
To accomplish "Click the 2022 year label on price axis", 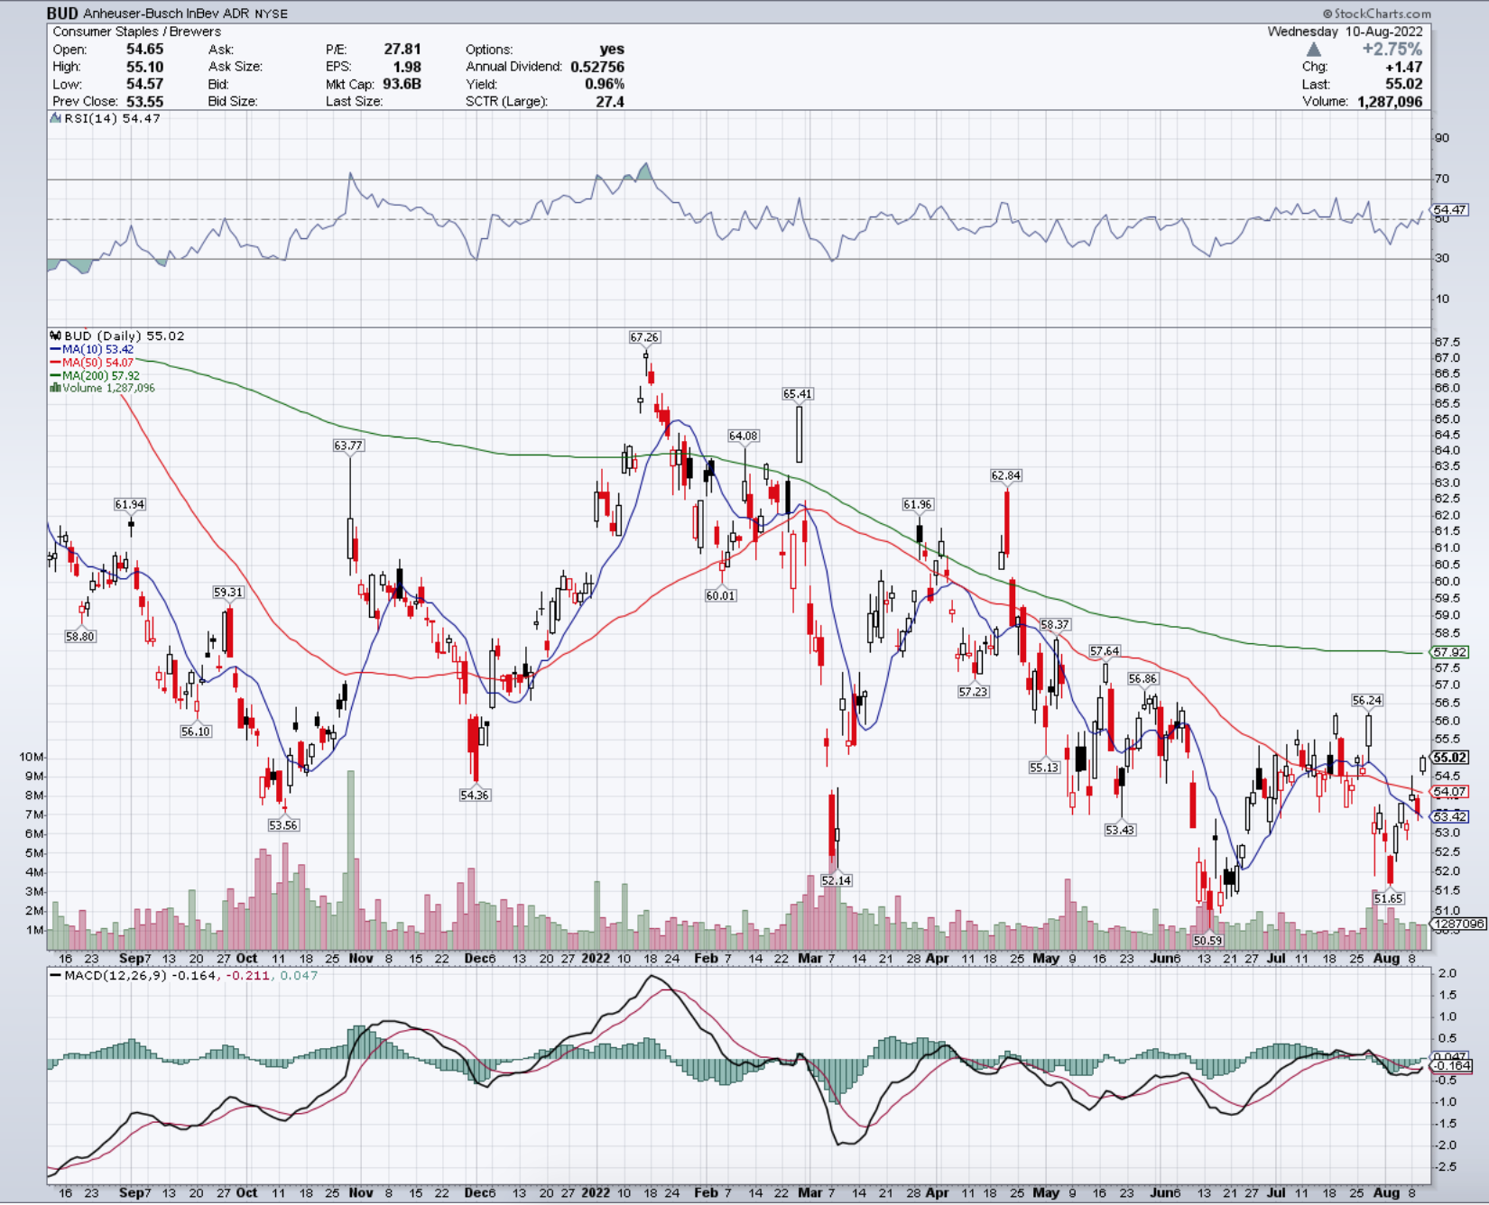I will [596, 958].
